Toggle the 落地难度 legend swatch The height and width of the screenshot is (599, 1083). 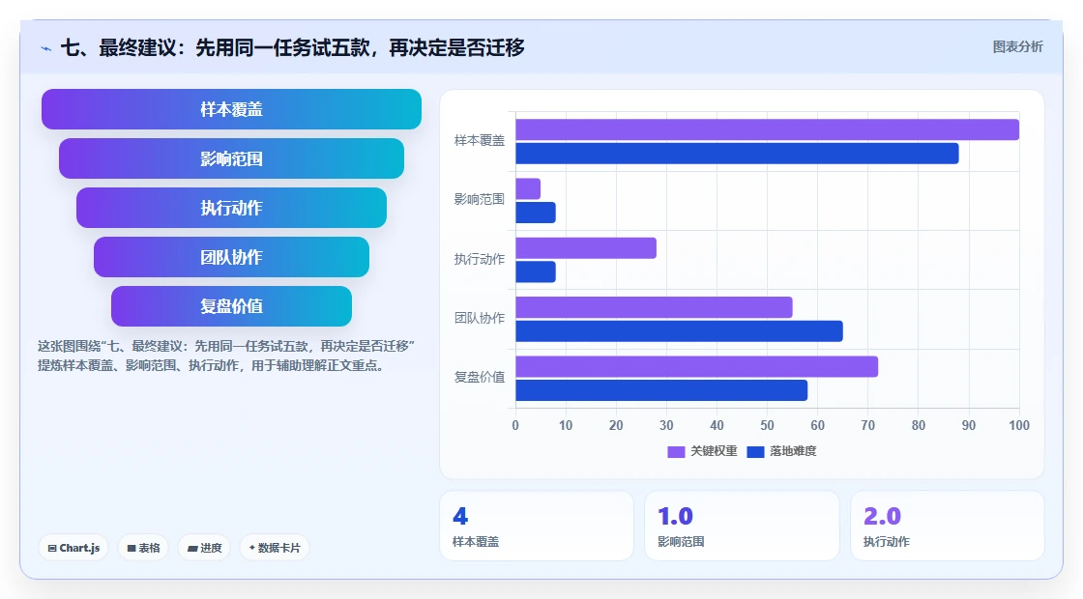755,451
